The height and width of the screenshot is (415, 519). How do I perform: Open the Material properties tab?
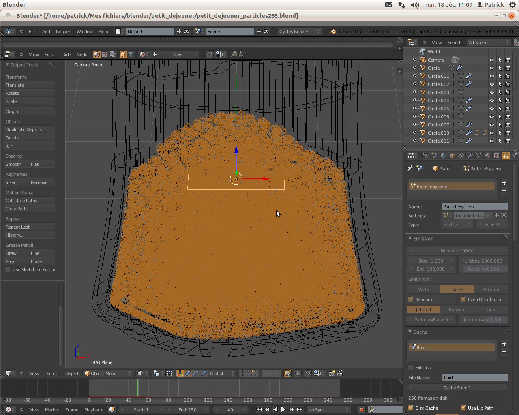tap(487, 155)
